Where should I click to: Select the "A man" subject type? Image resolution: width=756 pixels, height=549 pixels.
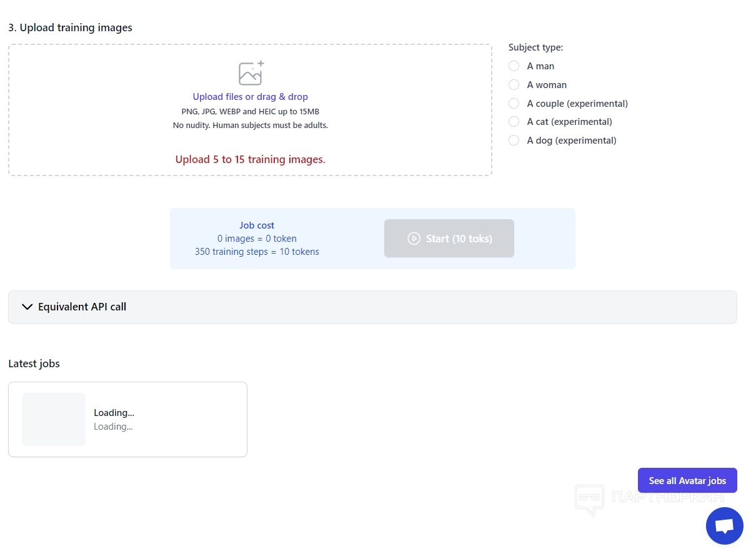(x=514, y=66)
